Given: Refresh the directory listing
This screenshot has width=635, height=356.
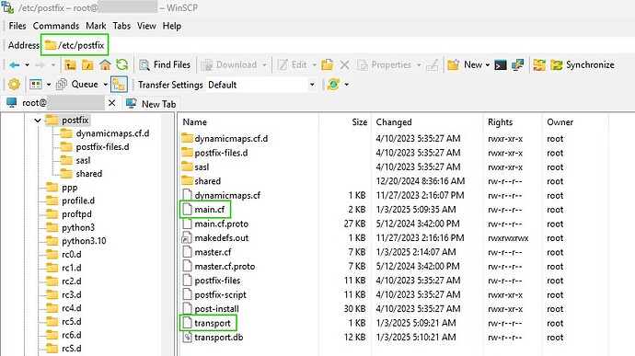Looking at the screenshot, I should (x=121, y=64).
